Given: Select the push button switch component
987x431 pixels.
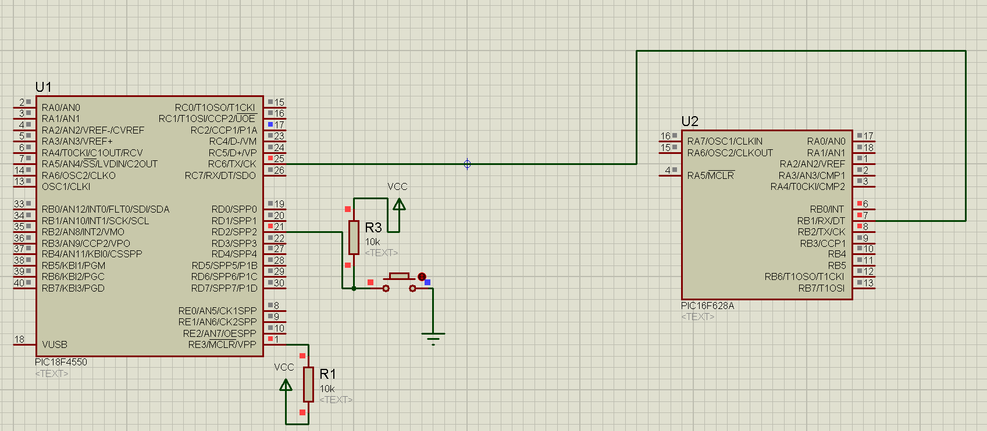Looking at the screenshot, I should pyautogui.click(x=399, y=282).
